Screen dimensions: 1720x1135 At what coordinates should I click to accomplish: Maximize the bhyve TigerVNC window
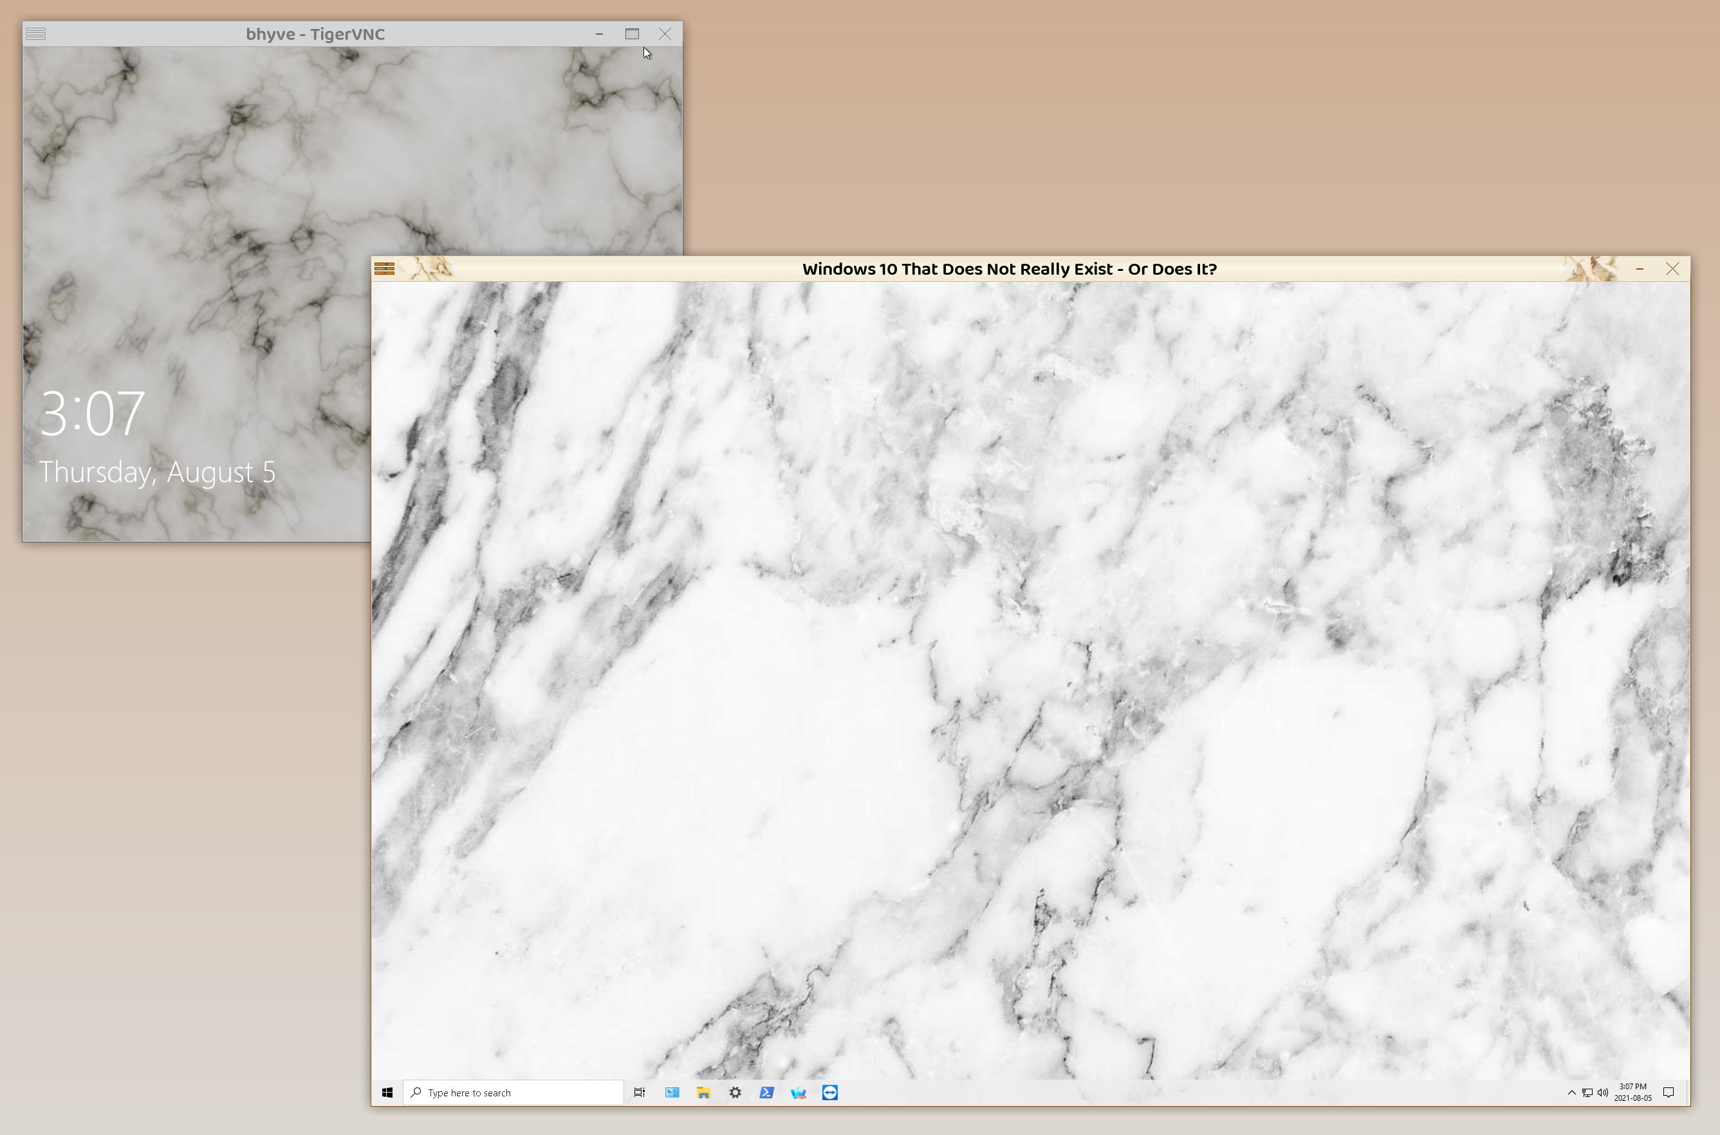pos(632,34)
